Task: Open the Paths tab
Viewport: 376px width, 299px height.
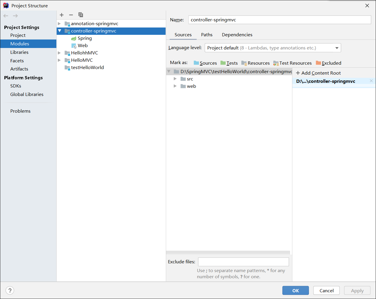Action: 207,35
